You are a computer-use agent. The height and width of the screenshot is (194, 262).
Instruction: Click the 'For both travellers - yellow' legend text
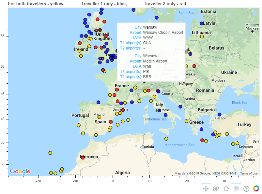pyautogui.click(x=36, y=4)
